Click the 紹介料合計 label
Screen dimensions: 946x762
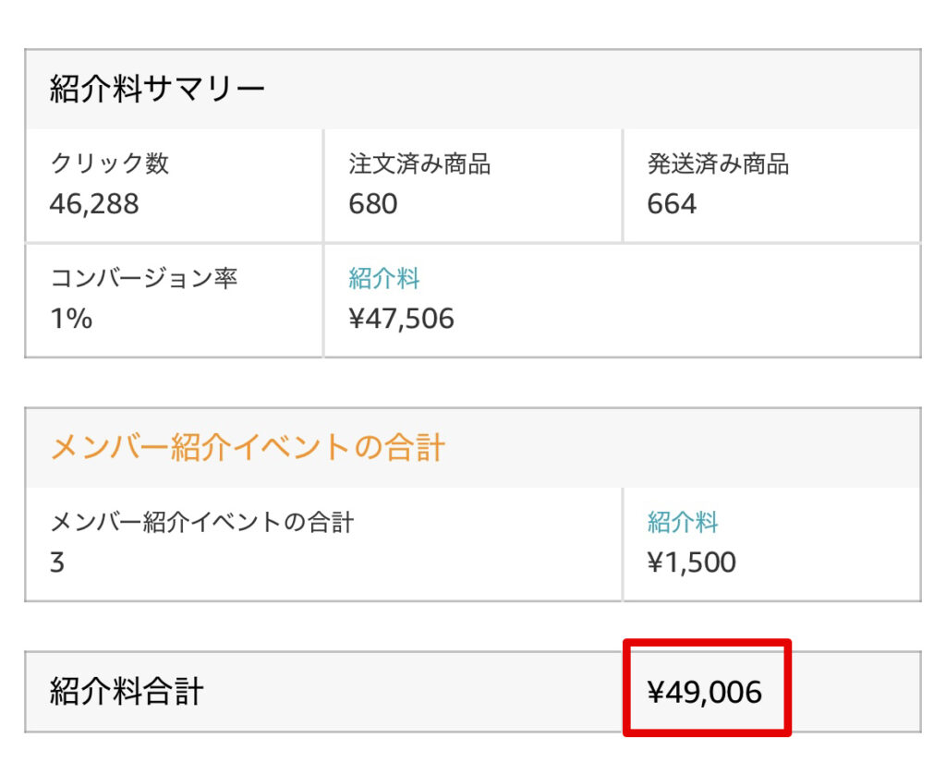[127, 692]
